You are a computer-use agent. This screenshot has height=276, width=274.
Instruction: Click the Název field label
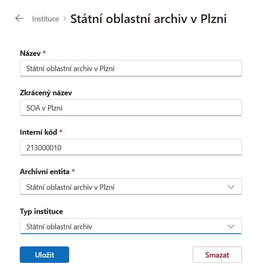[30, 53]
